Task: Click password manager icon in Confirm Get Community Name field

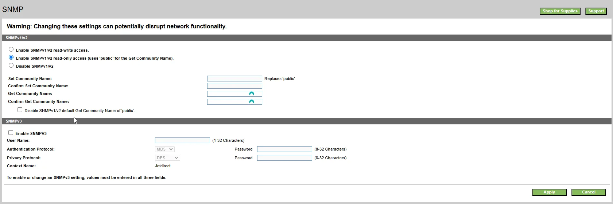Action: coord(251,102)
